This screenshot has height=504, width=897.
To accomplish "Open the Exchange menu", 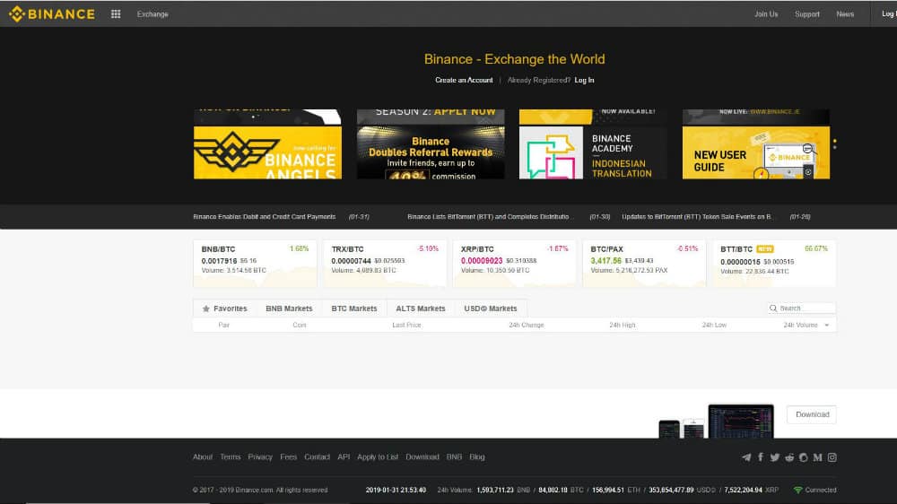I will [x=152, y=13].
